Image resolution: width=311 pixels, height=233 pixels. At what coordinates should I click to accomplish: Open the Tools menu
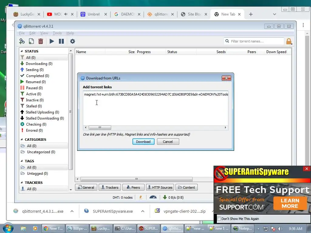pos(57,33)
